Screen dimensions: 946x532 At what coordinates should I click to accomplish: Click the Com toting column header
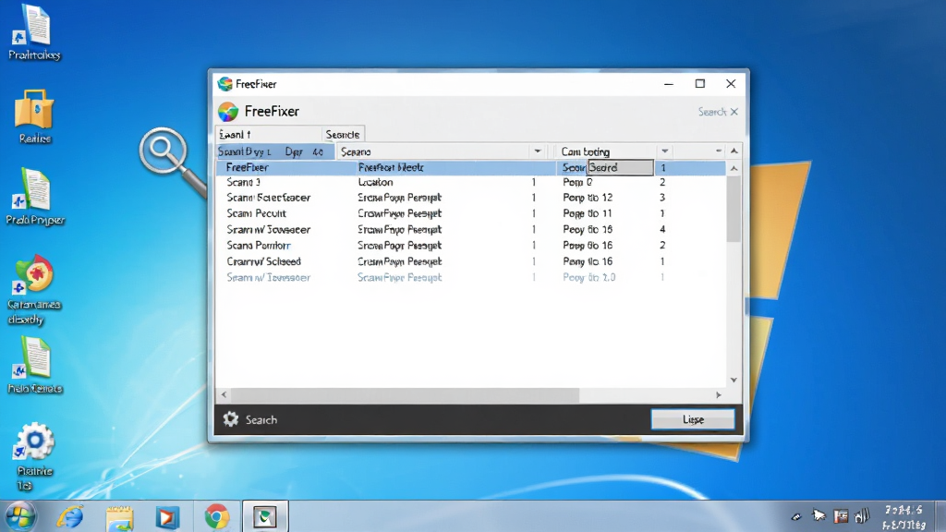point(605,151)
